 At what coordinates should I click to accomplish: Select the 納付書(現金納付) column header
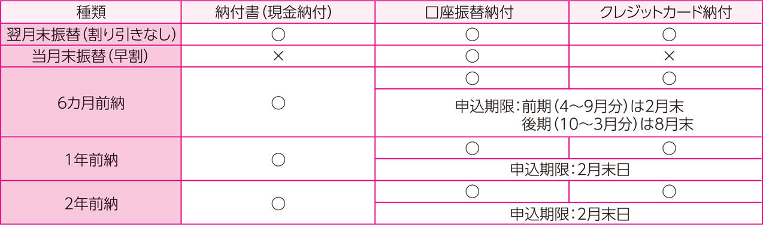pos(278,12)
